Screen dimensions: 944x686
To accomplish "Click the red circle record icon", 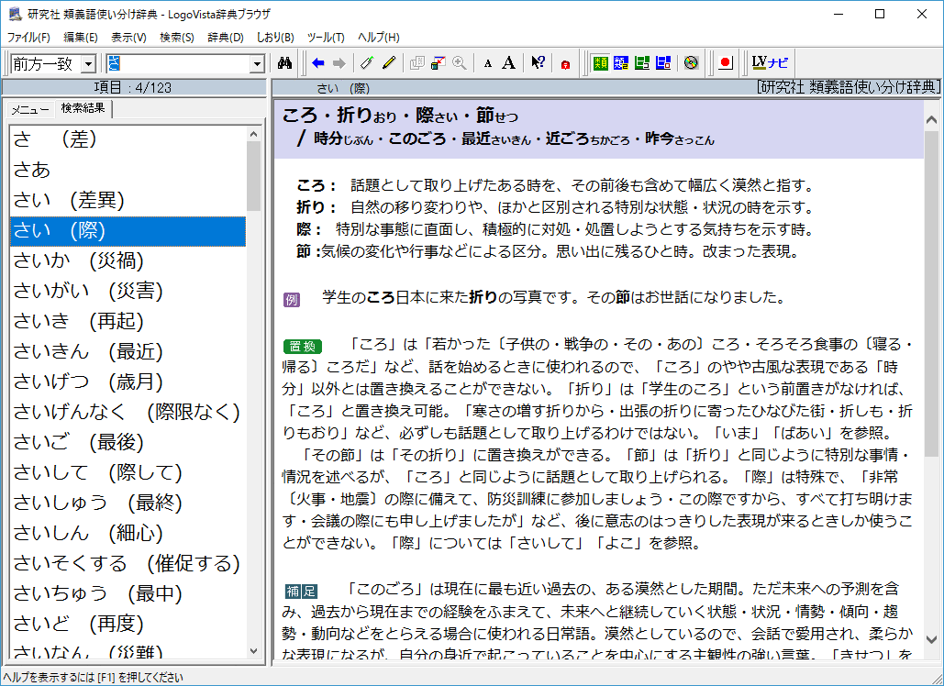I will click(726, 62).
